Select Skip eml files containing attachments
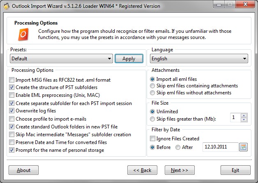This screenshot has width=258, height=183. coord(152,86)
